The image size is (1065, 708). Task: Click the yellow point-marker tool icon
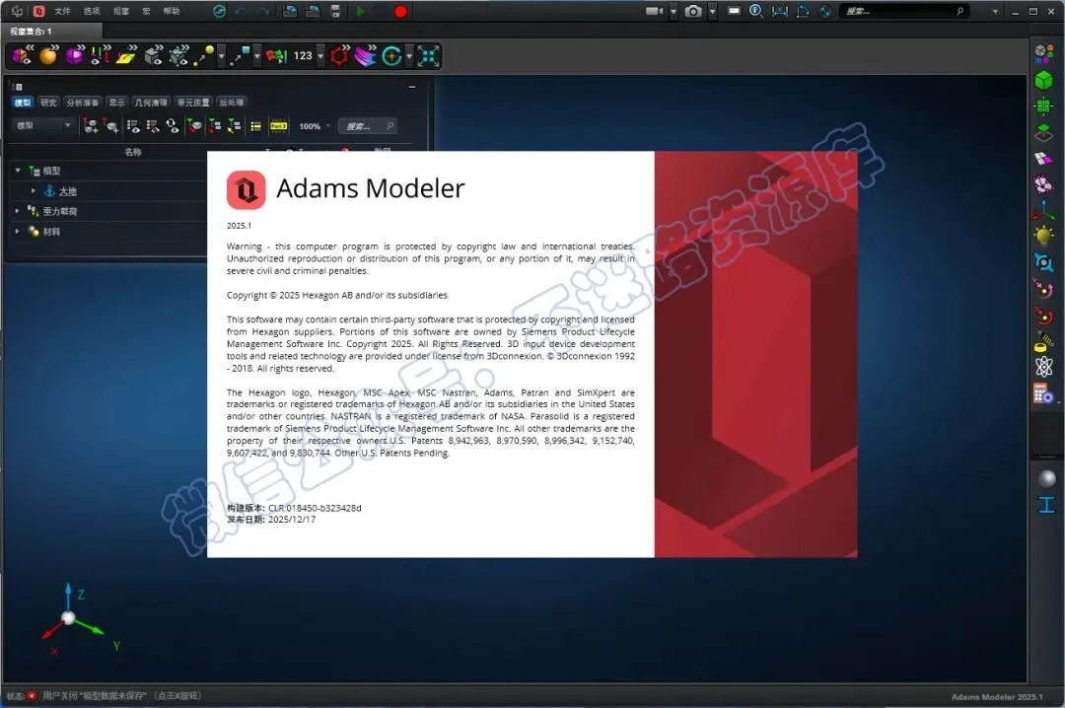[x=204, y=56]
